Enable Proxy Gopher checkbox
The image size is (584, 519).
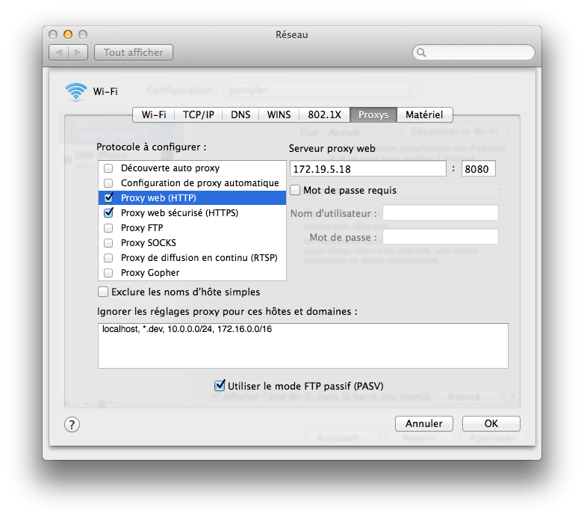pyautogui.click(x=108, y=272)
